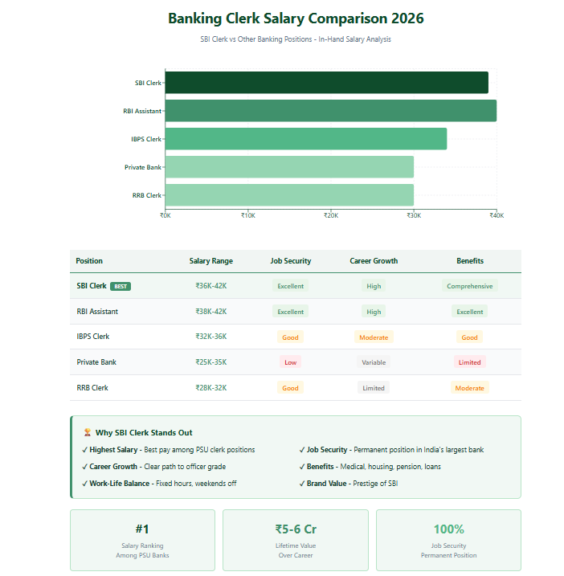564x576 pixels.
Task: Click the IBPS Clerk bar in chart
Action: point(306,139)
